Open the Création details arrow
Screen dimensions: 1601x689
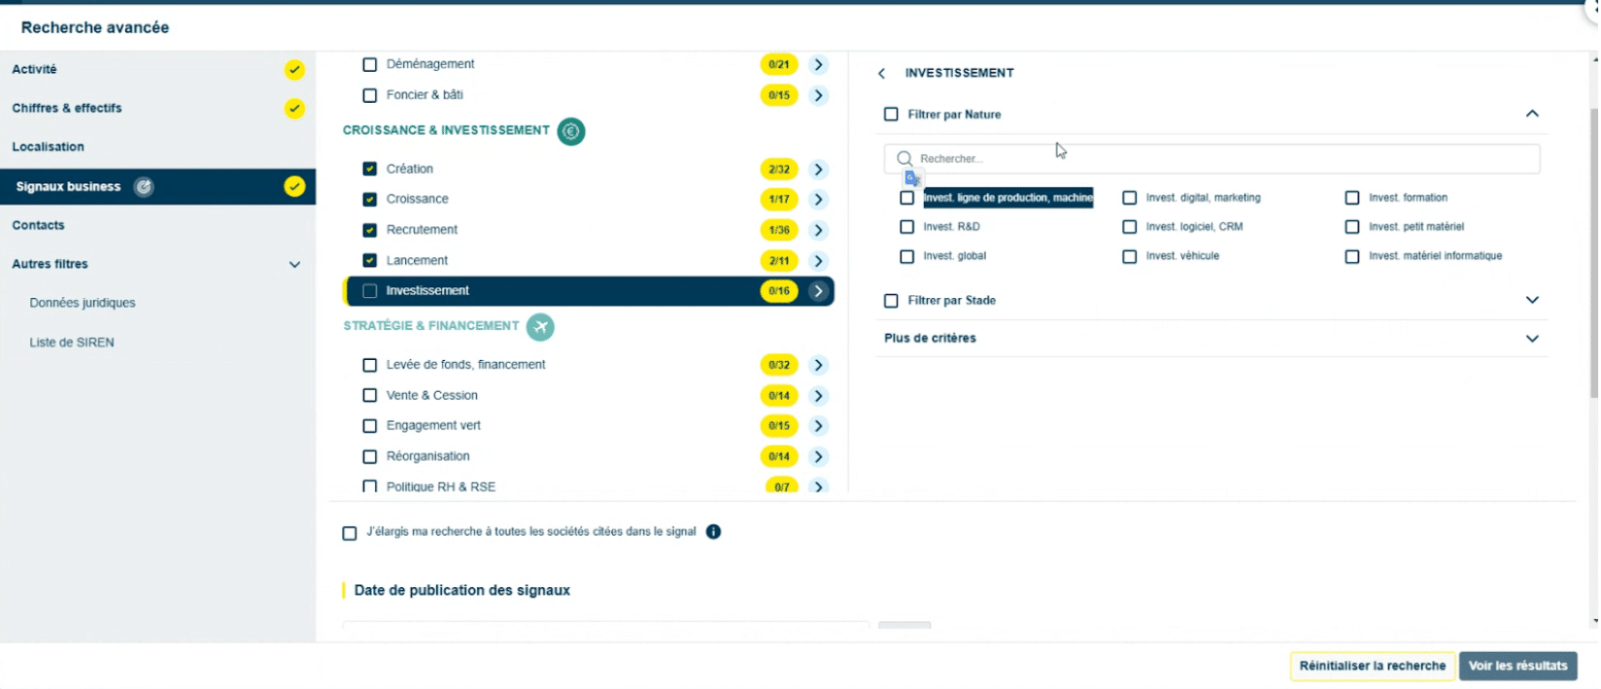(x=819, y=169)
